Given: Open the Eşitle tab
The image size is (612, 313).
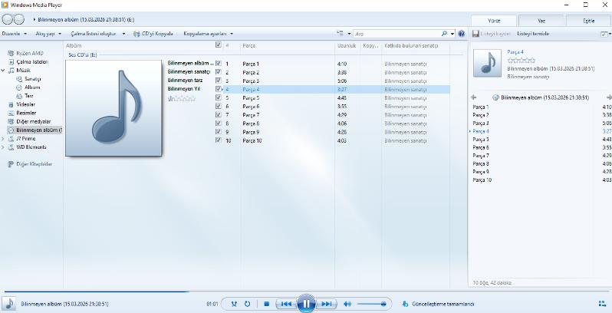Looking at the screenshot, I should (589, 21).
